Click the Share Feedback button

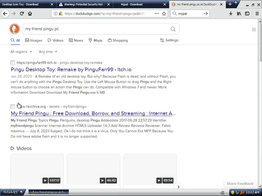pyautogui.click(x=240, y=183)
